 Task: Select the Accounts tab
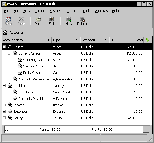(x=13, y=32)
